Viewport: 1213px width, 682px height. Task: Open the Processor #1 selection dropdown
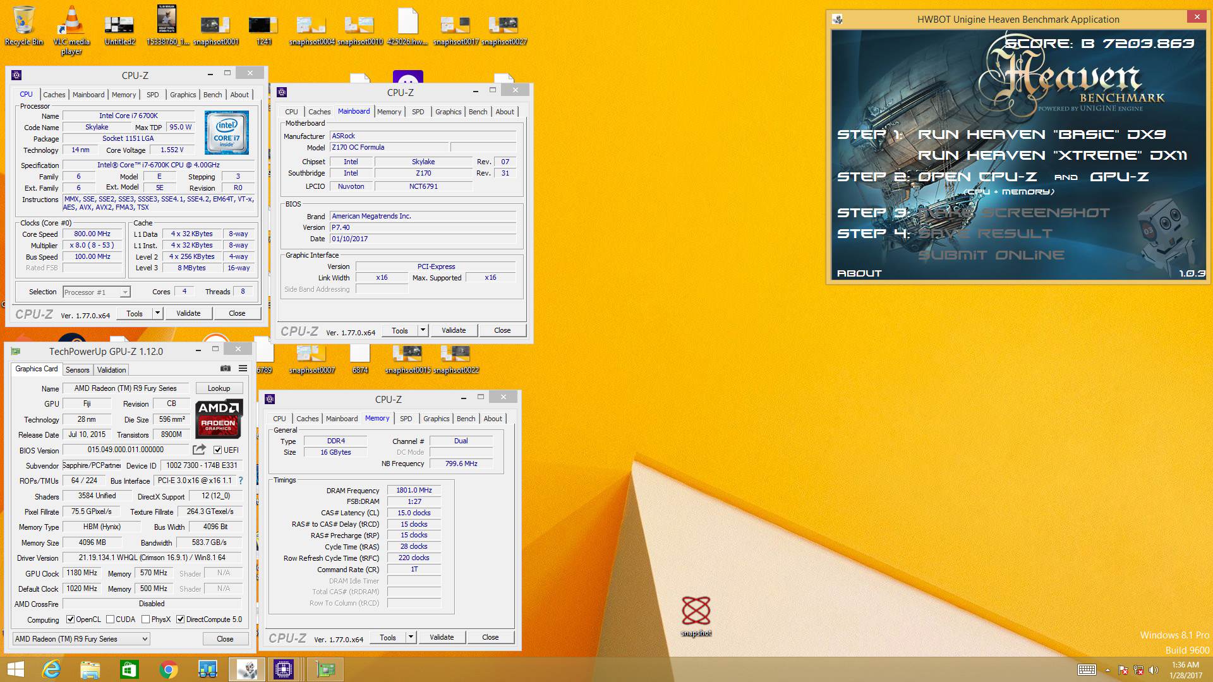click(x=97, y=292)
